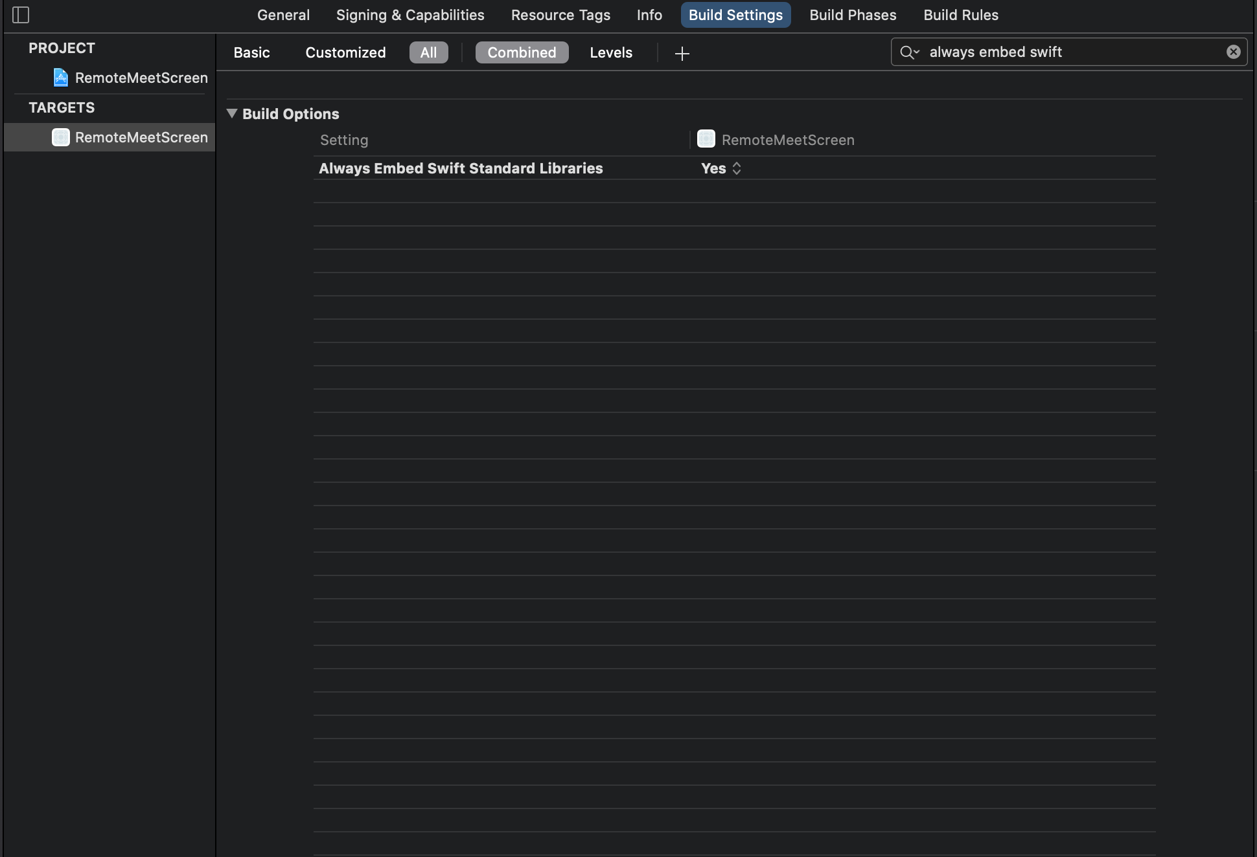Collapse the Build Options section
This screenshot has width=1257, height=857.
(x=232, y=114)
